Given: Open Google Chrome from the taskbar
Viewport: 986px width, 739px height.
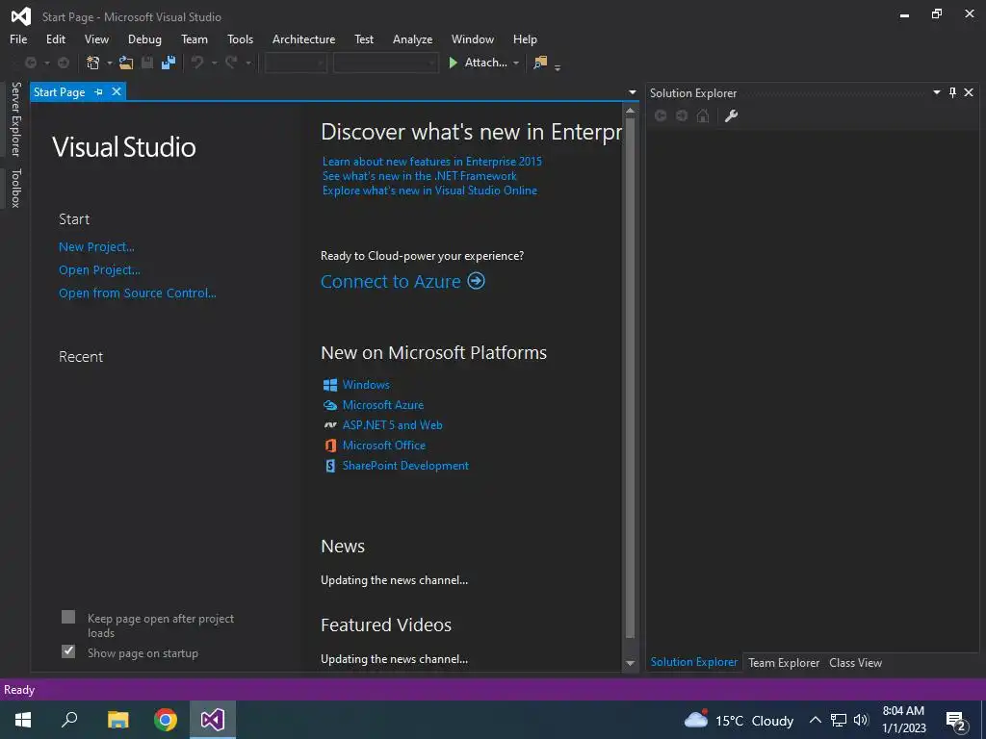Looking at the screenshot, I should [166, 720].
